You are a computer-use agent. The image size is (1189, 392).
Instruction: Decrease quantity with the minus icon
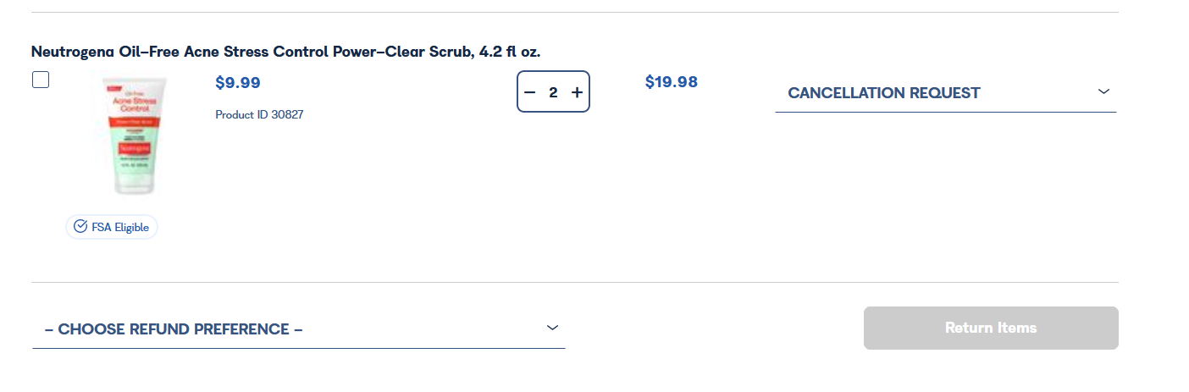(x=530, y=92)
